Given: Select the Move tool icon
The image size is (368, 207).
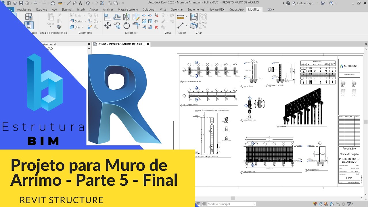Looking at the screenshot, I should pyautogui.click(x=108, y=26).
